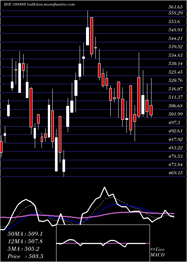The height and width of the screenshot is (262, 187).
Task: Click the 497.3 price label
Action: [x=175, y=123]
